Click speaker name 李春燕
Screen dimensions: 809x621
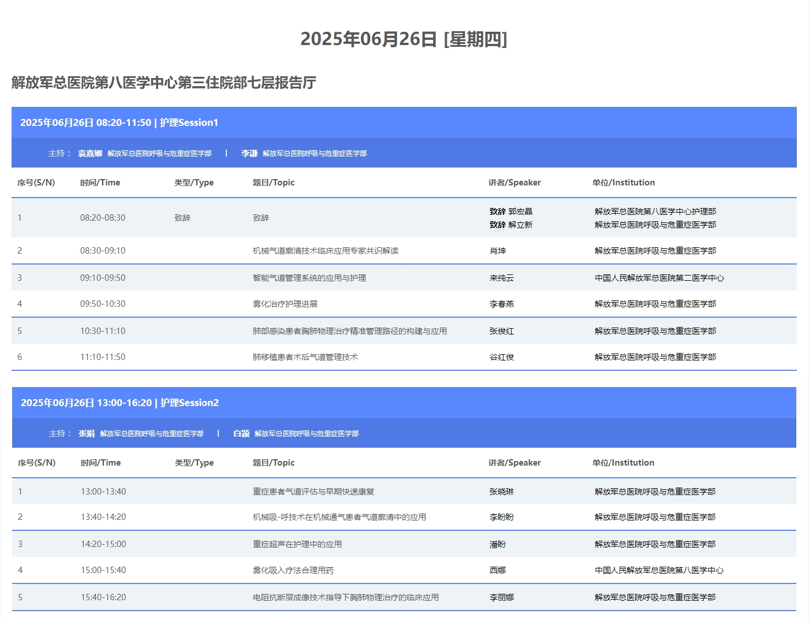pos(502,304)
